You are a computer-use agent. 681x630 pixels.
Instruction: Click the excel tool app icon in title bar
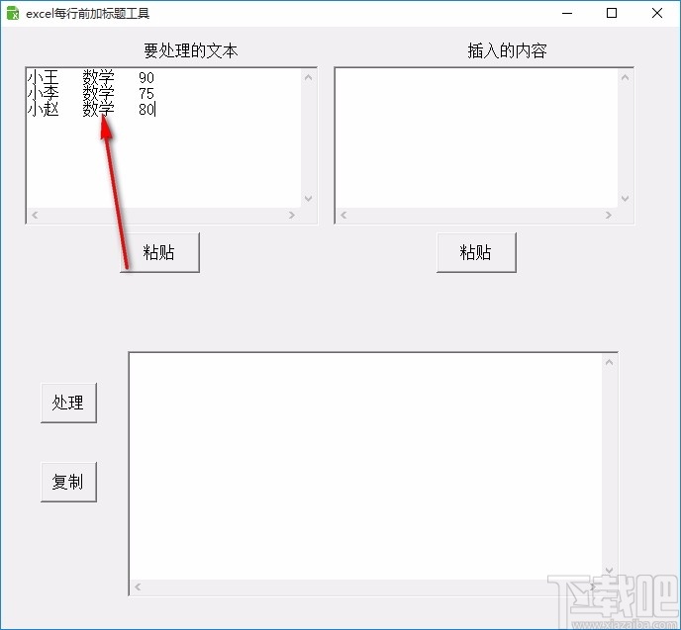click(x=13, y=13)
